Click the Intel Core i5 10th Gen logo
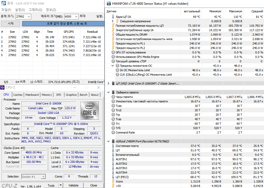The width and height of the screenshot is (264, 188). [89, 110]
